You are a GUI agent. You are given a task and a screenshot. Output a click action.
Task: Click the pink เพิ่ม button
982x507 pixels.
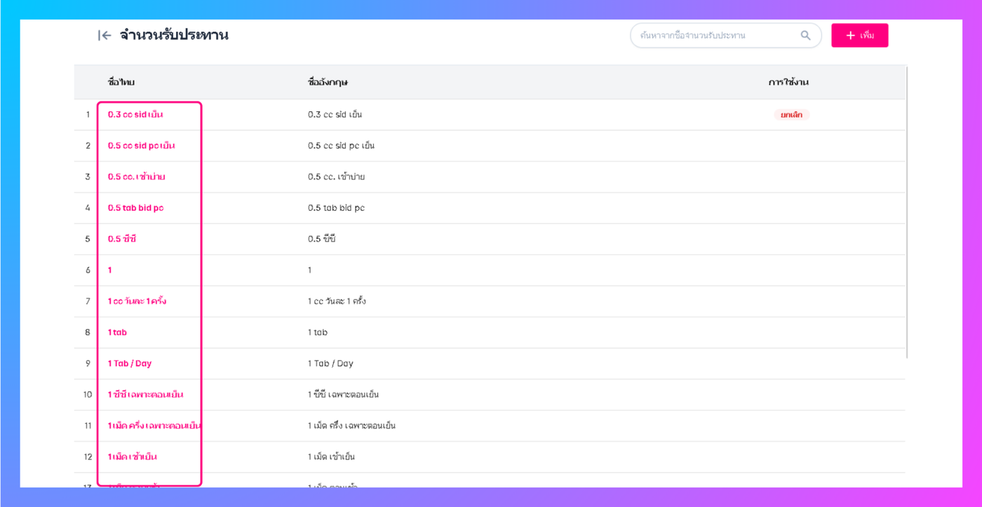[860, 35]
